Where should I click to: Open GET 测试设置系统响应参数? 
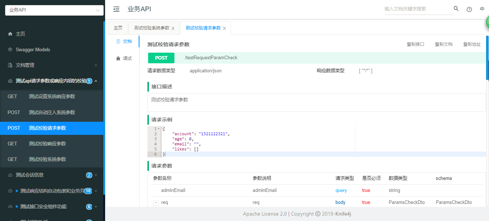pyautogui.click(x=52, y=96)
